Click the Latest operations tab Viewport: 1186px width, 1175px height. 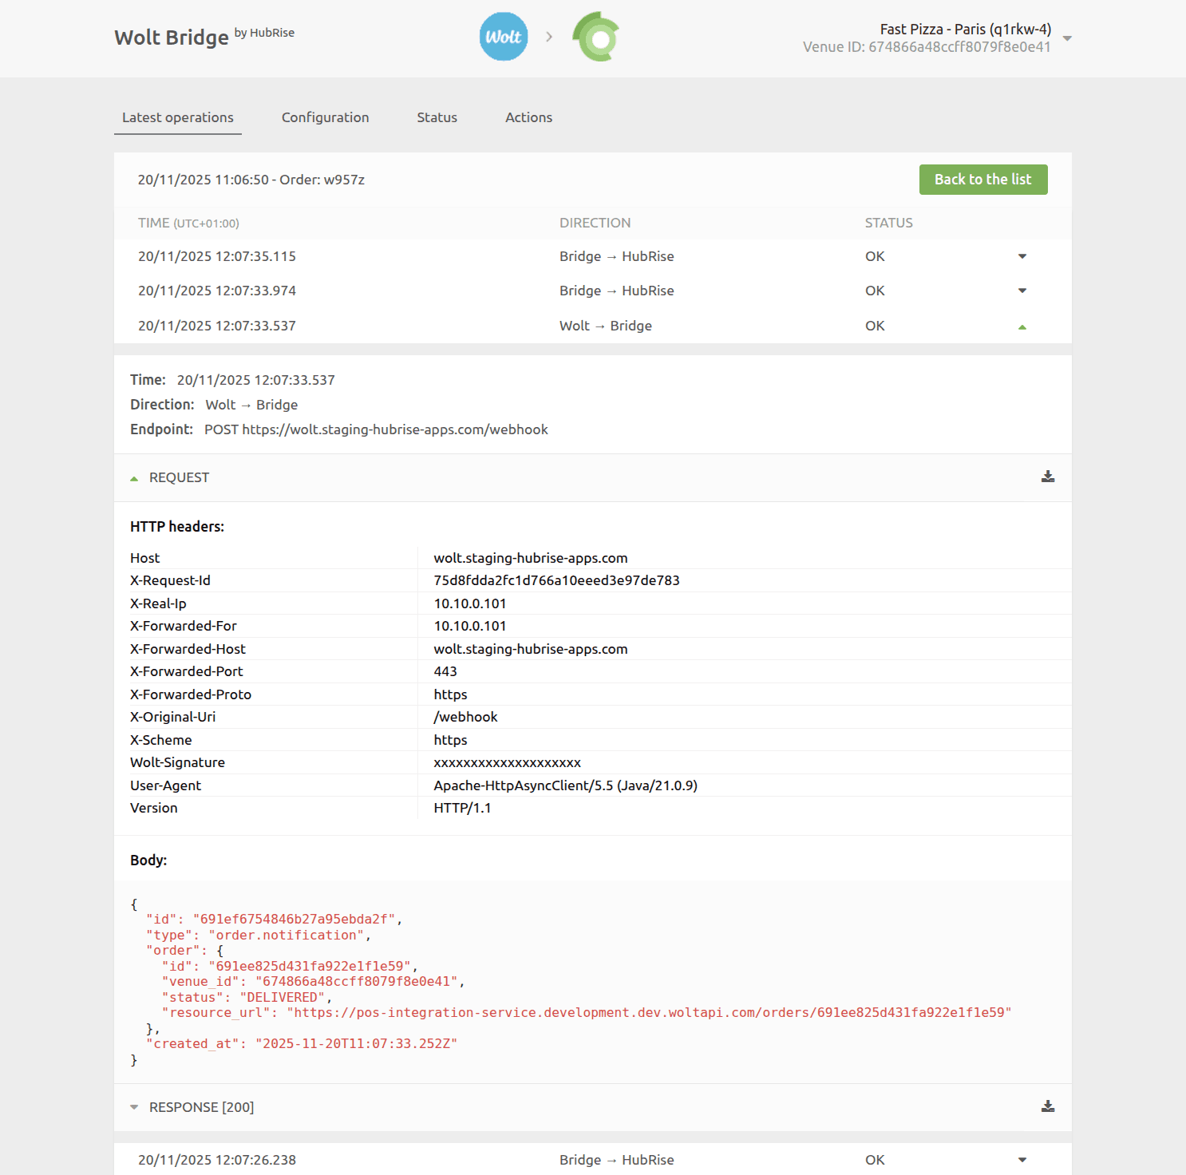coord(177,117)
